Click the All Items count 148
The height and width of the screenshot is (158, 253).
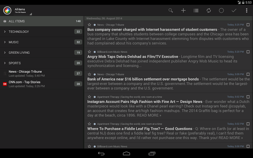click(x=78, y=21)
